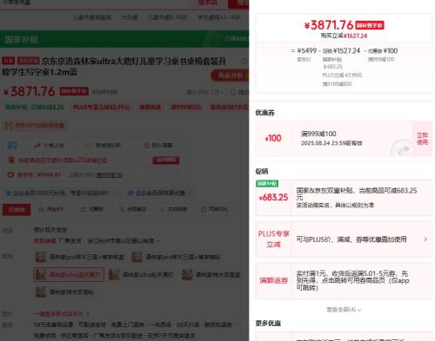Screen dimensions: 435x341
Task: Click the star icon in the price info row
Action: point(146,145)
